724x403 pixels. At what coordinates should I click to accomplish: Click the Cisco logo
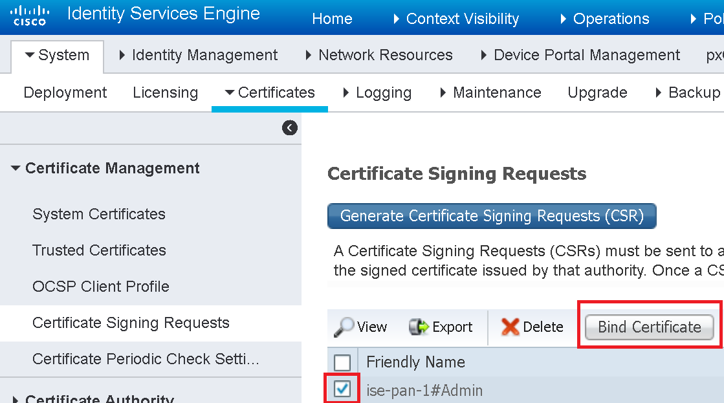click(30, 14)
